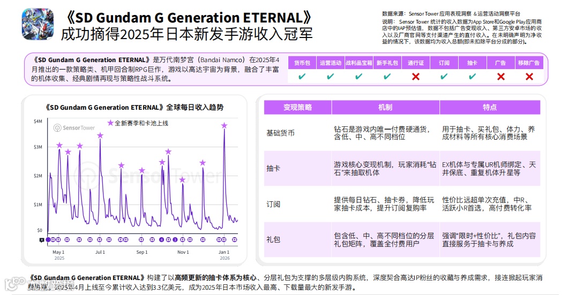568x295 pixels.
Task: Click the 基础货币 row label
Action: point(280,133)
